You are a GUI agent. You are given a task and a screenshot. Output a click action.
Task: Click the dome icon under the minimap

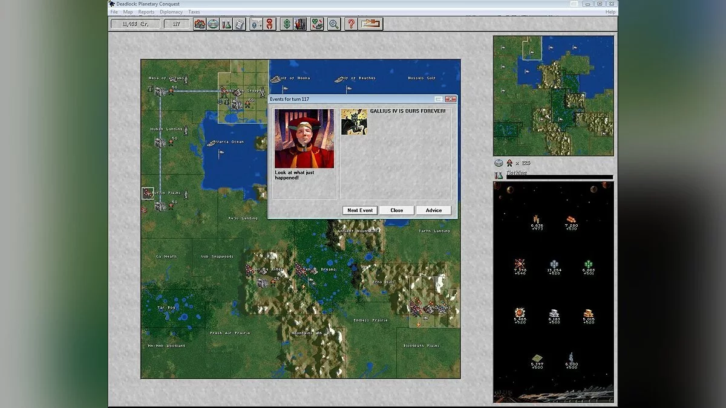pyautogui.click(x=499, y=163)
